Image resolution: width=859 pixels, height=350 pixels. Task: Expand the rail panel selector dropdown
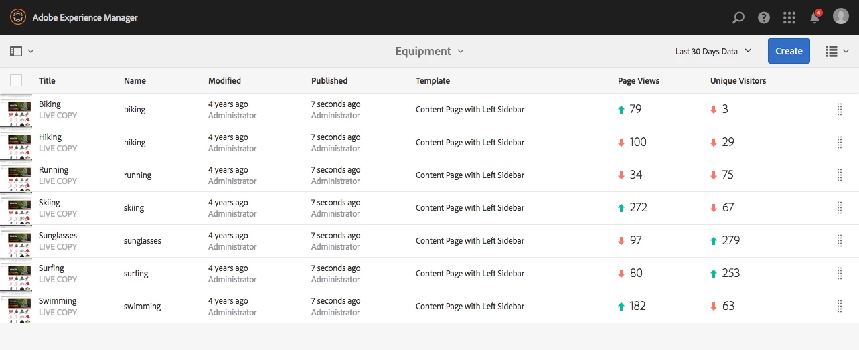(x=22, y=51)
